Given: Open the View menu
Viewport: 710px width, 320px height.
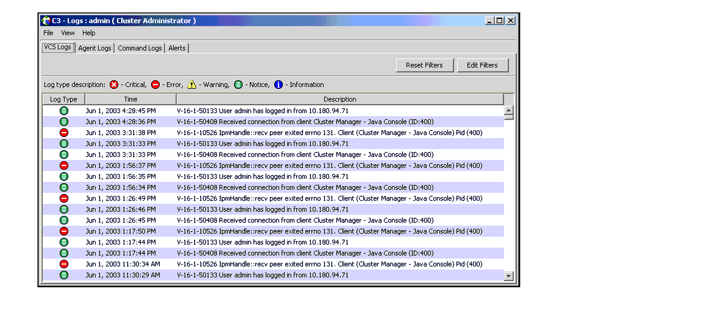Looking at the screenshot, I should click(68, 33).
